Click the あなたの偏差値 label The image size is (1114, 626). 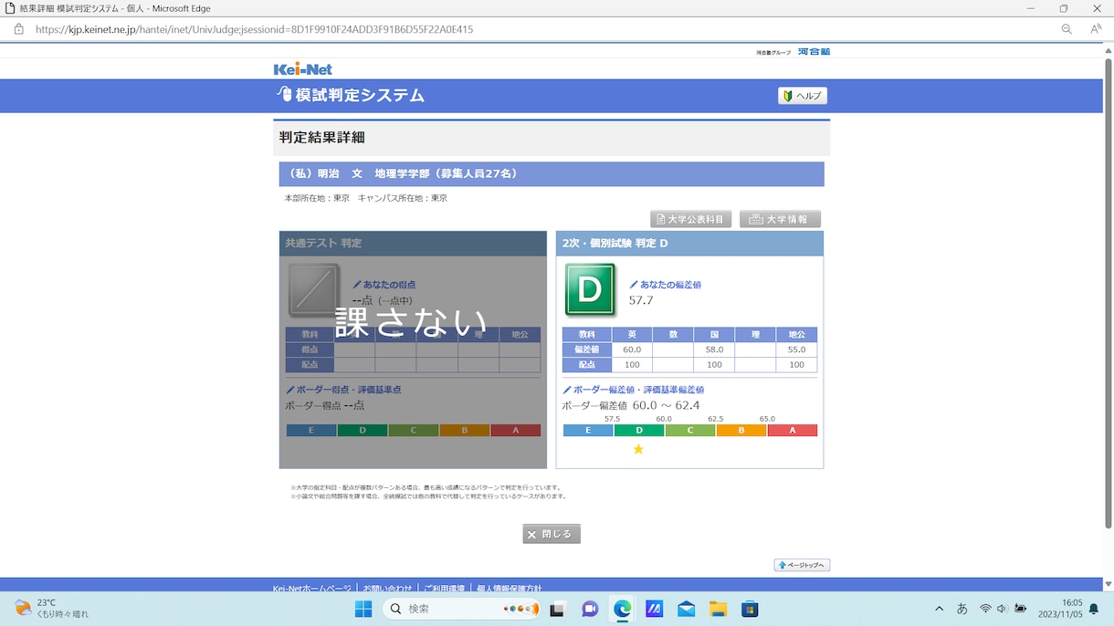click(670, 285)
